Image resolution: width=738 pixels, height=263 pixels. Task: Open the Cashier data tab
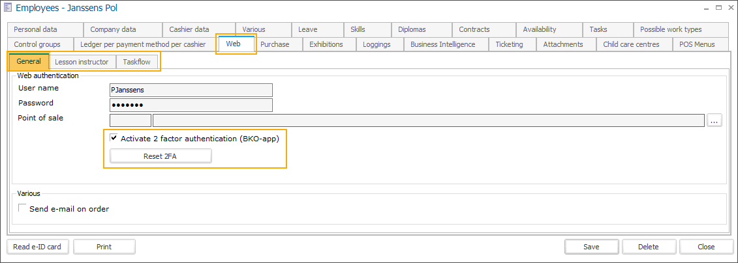[189, 29]
